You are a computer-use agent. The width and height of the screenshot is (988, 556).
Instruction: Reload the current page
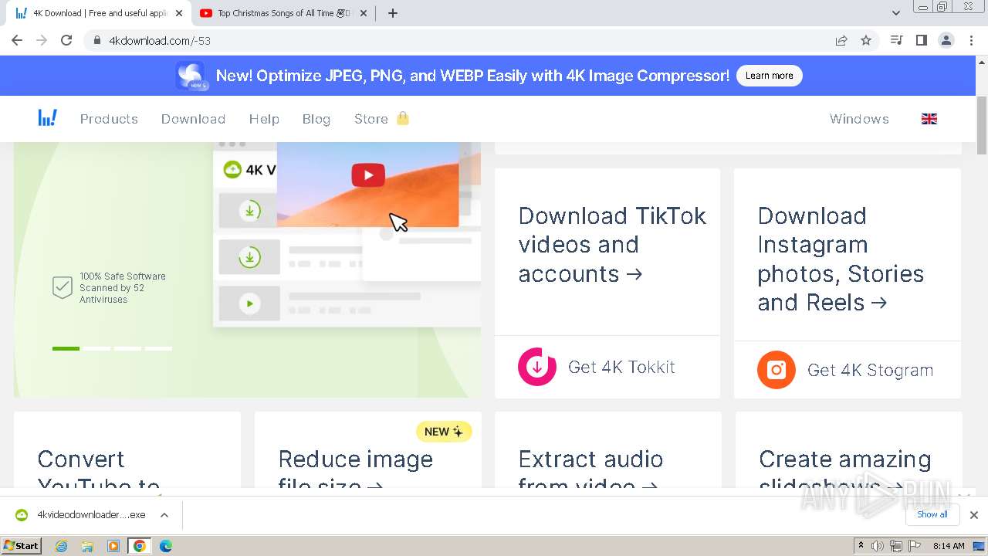(66, 40)
